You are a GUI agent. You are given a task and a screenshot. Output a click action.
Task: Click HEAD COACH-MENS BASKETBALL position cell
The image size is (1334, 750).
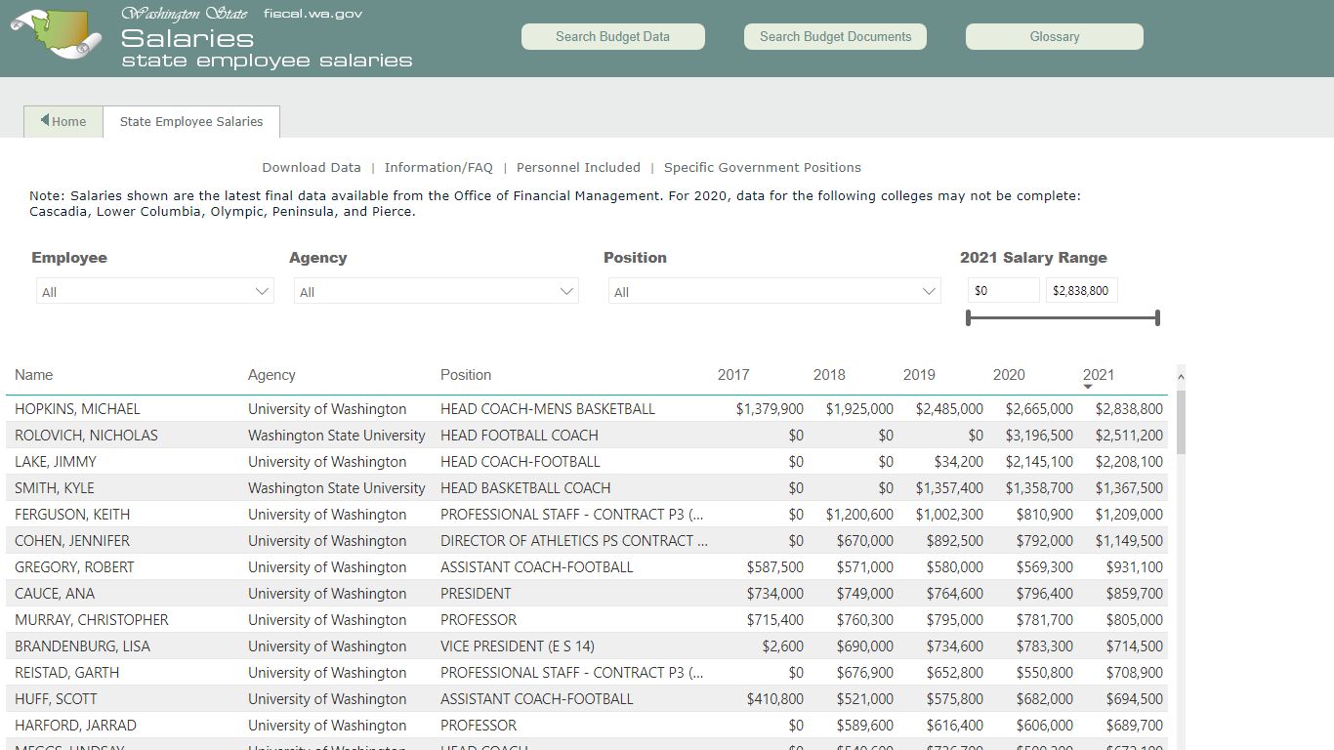click(548, 409)
